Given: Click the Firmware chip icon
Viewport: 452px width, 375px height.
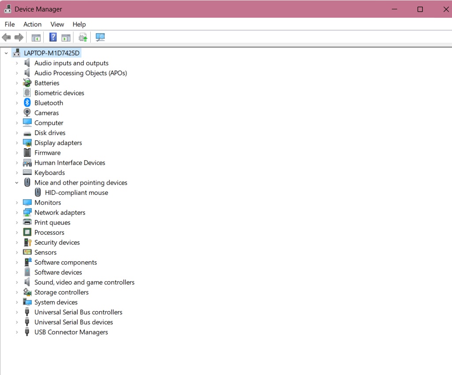Looking at the screenshot, I should 27,153.
